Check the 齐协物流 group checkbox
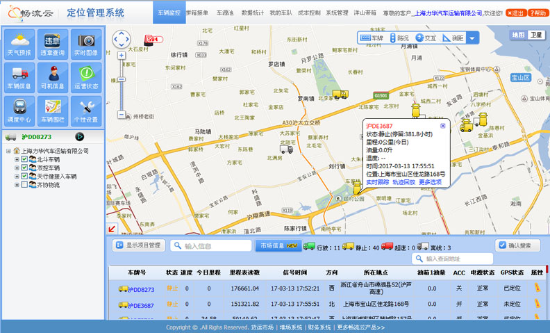This screenshot has width=550, height=333. click(24, 185)
